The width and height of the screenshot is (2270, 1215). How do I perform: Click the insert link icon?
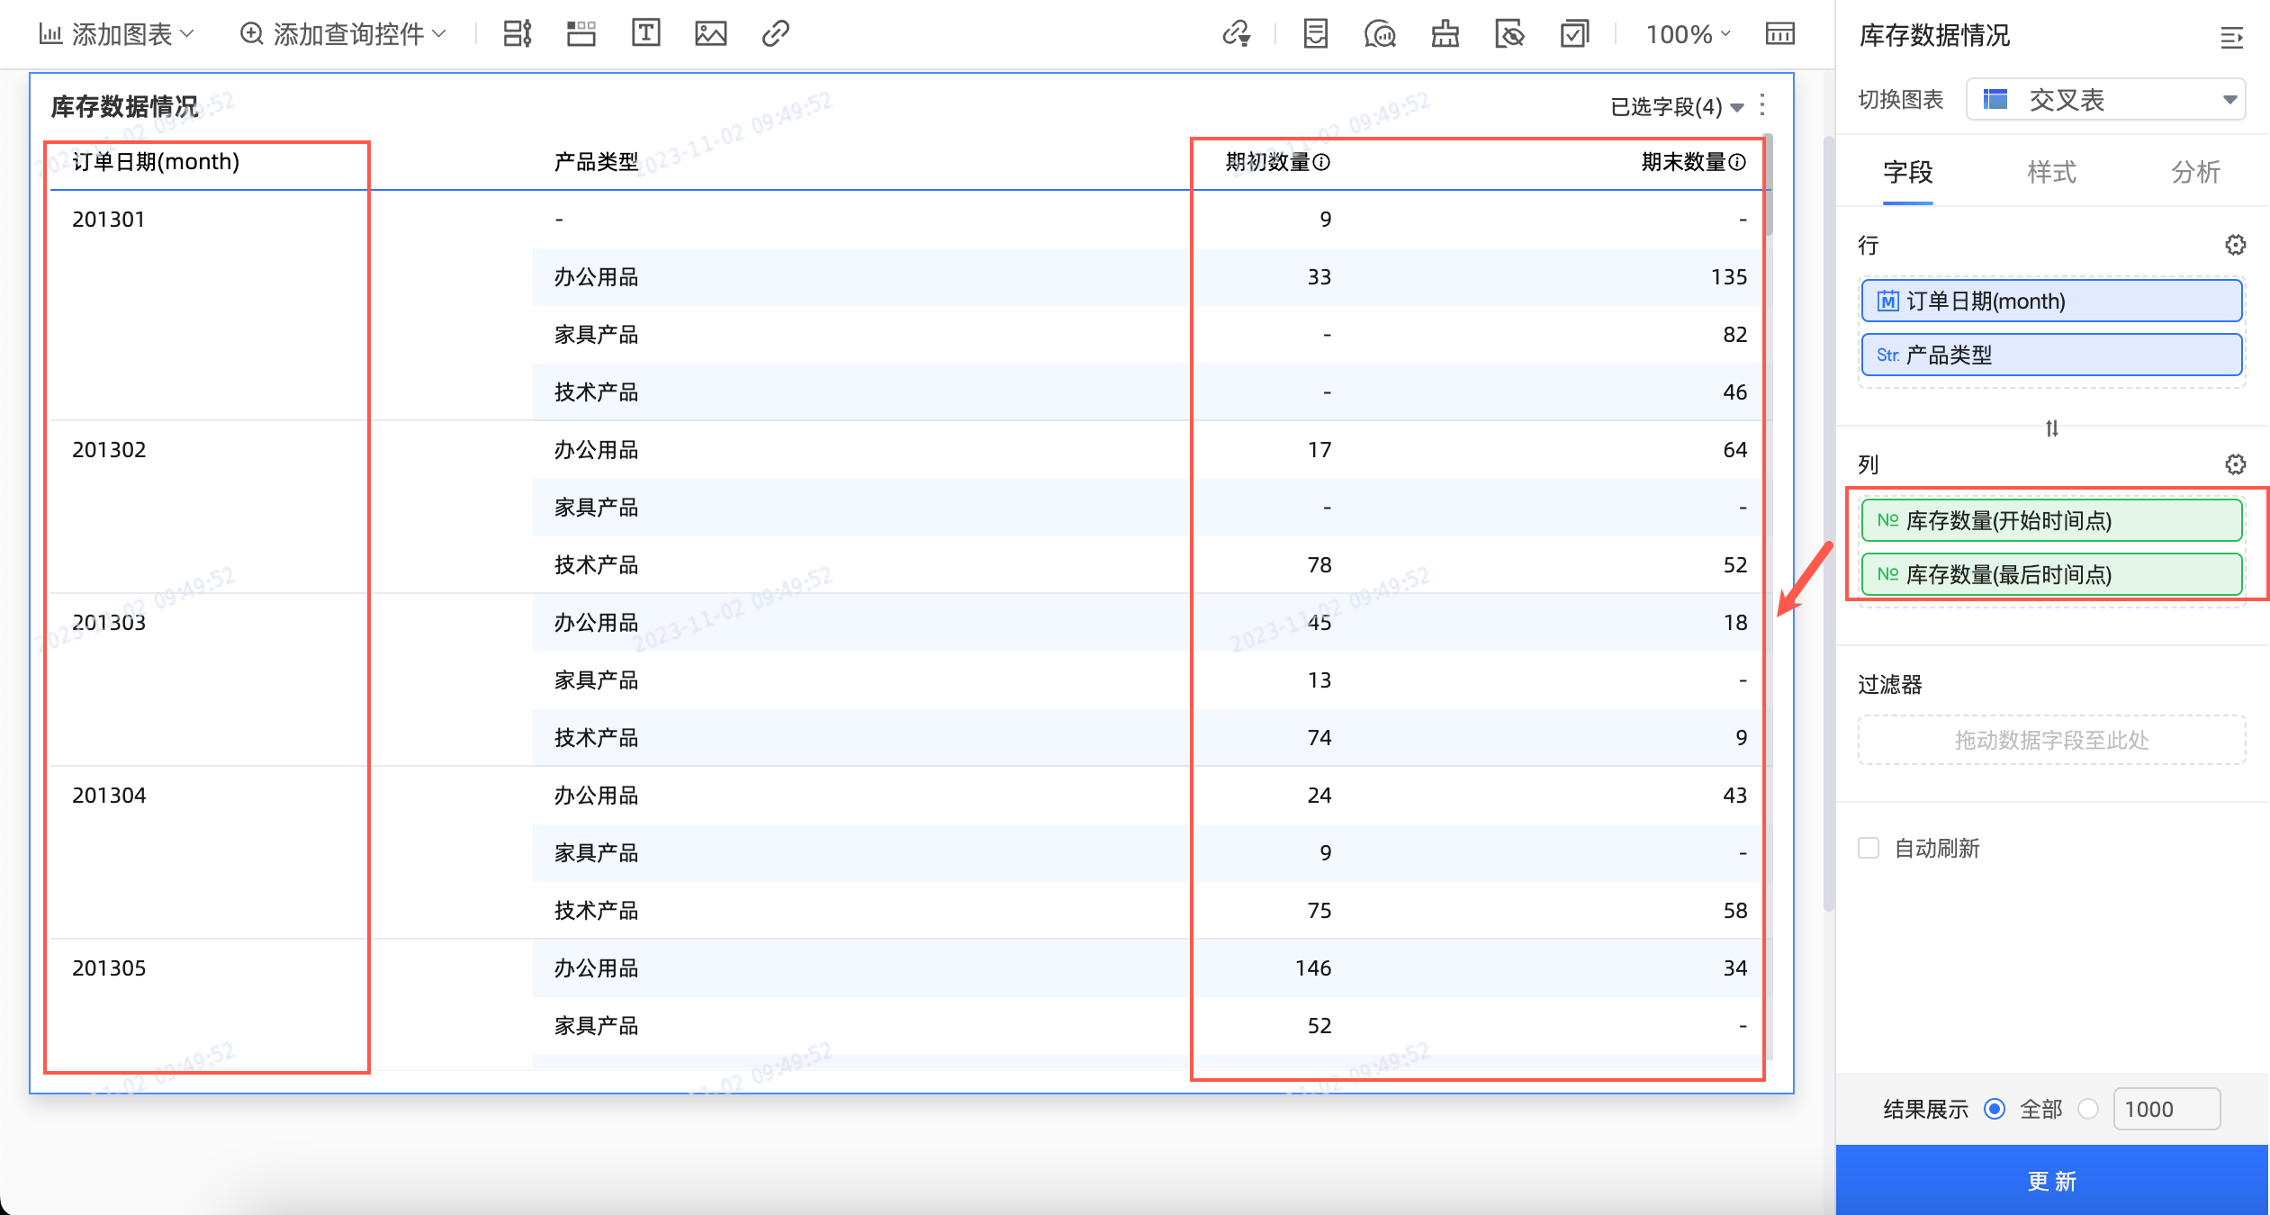click(x=775, y=34)
